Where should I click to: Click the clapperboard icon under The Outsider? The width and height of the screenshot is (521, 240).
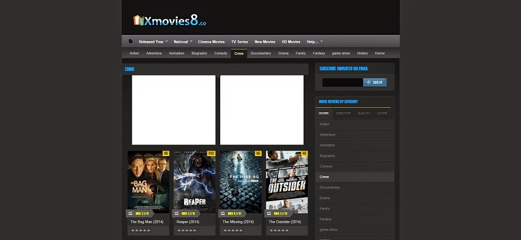coord(269,213)
